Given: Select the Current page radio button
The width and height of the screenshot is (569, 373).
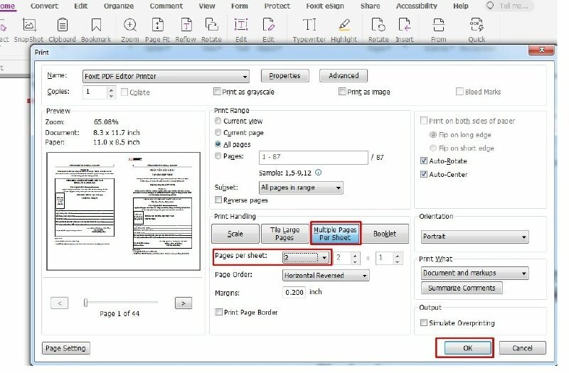Looking at the screenshot, I should point(218,133).
